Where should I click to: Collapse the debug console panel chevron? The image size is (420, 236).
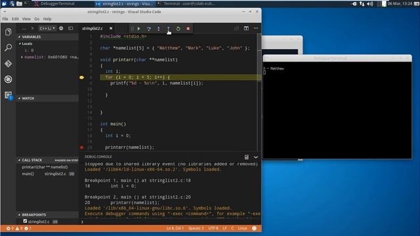pos(256,157)
